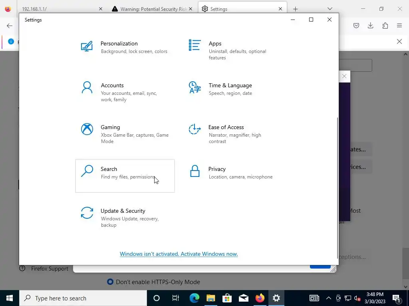
Task: Open the Time & Language category title
Action: coord(230,85)
